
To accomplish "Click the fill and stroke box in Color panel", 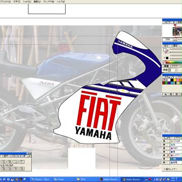I will 165,51.
